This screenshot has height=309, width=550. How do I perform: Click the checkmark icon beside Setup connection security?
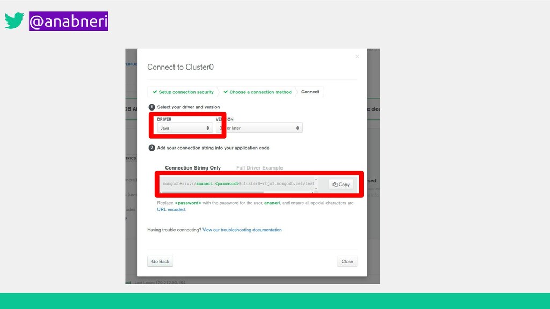[155, 92]
